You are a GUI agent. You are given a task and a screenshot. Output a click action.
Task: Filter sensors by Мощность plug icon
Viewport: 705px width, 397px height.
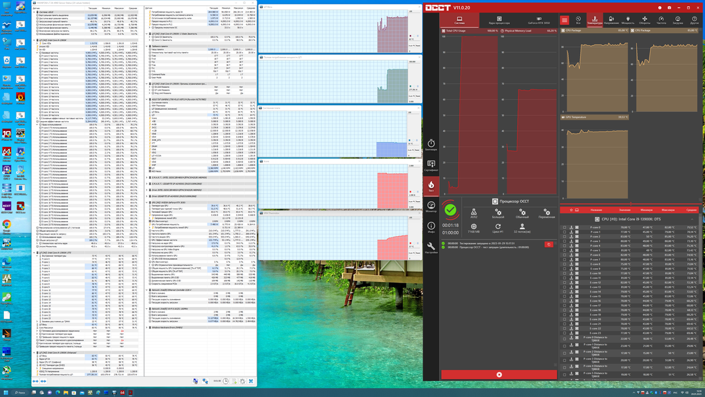628,21
